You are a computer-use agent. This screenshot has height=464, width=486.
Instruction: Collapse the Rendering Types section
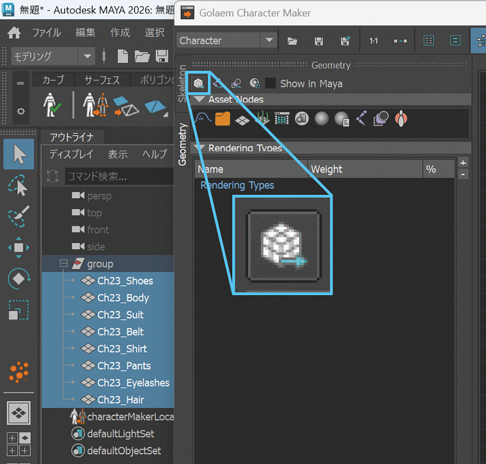pyautogui.click(x=199, y=147)
